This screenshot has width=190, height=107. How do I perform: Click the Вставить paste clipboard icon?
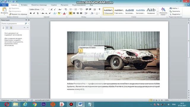[4, 10]
